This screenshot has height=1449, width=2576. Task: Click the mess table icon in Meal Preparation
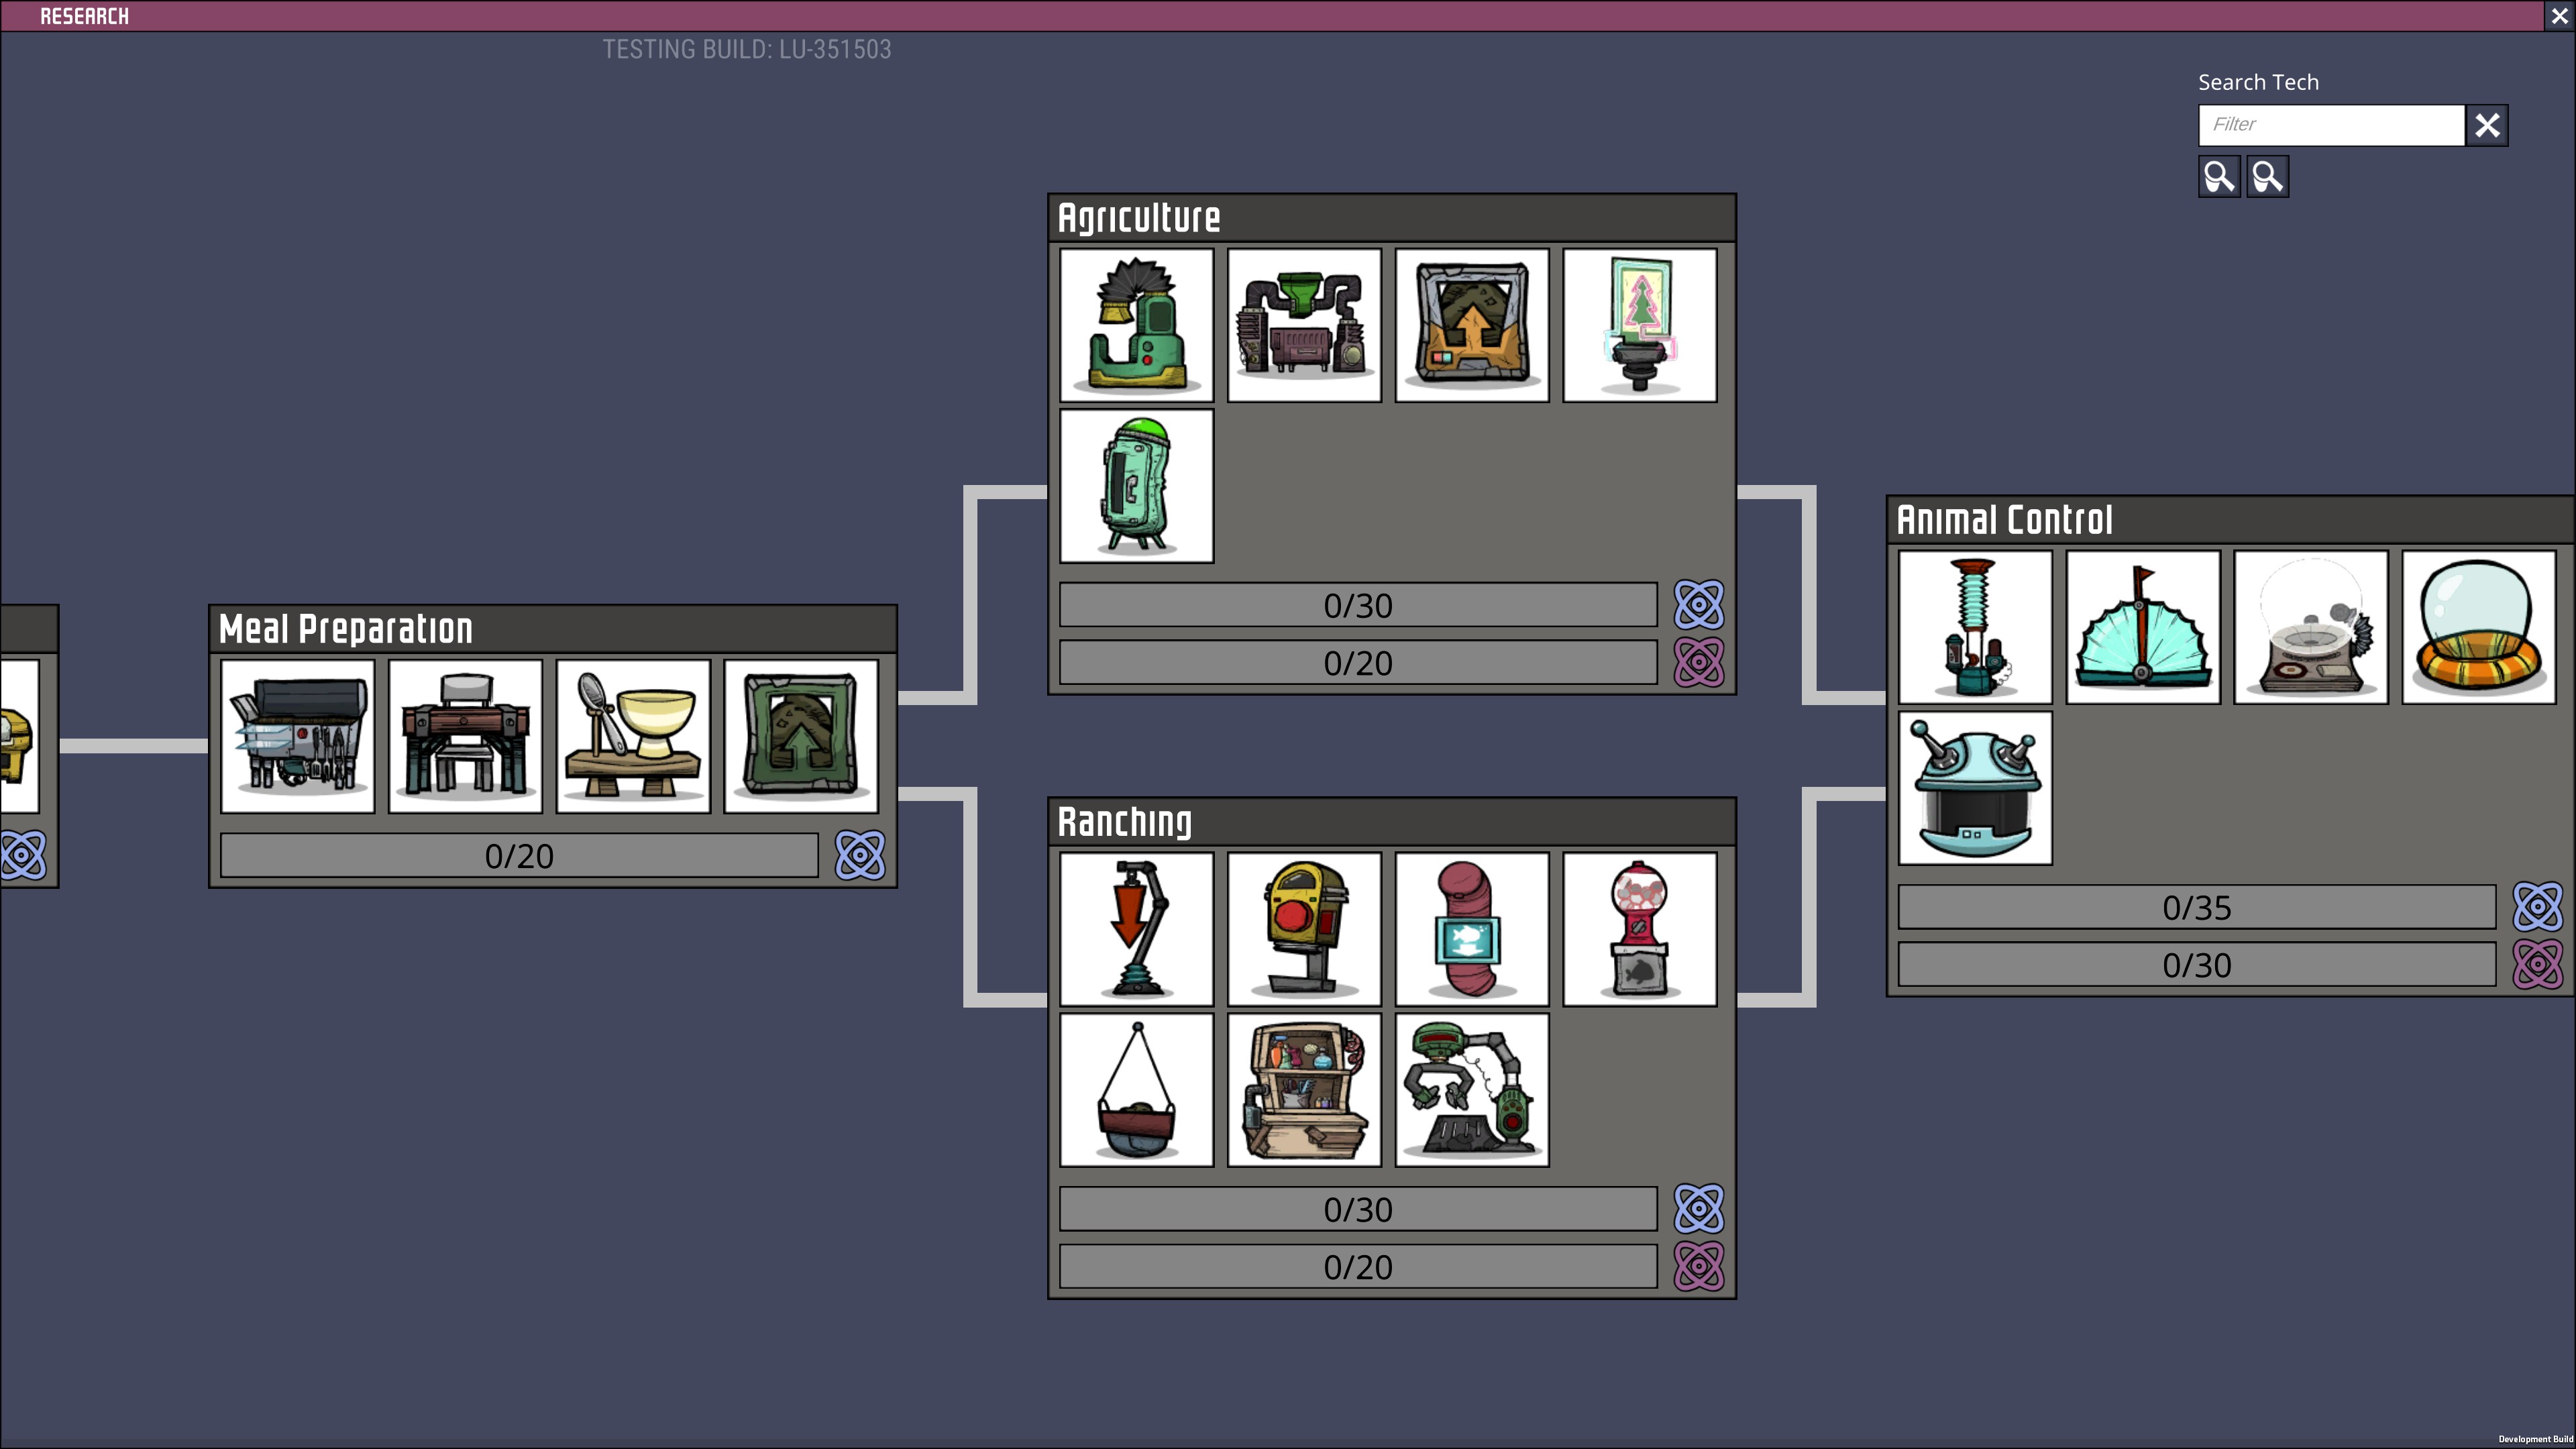[466, 736]
